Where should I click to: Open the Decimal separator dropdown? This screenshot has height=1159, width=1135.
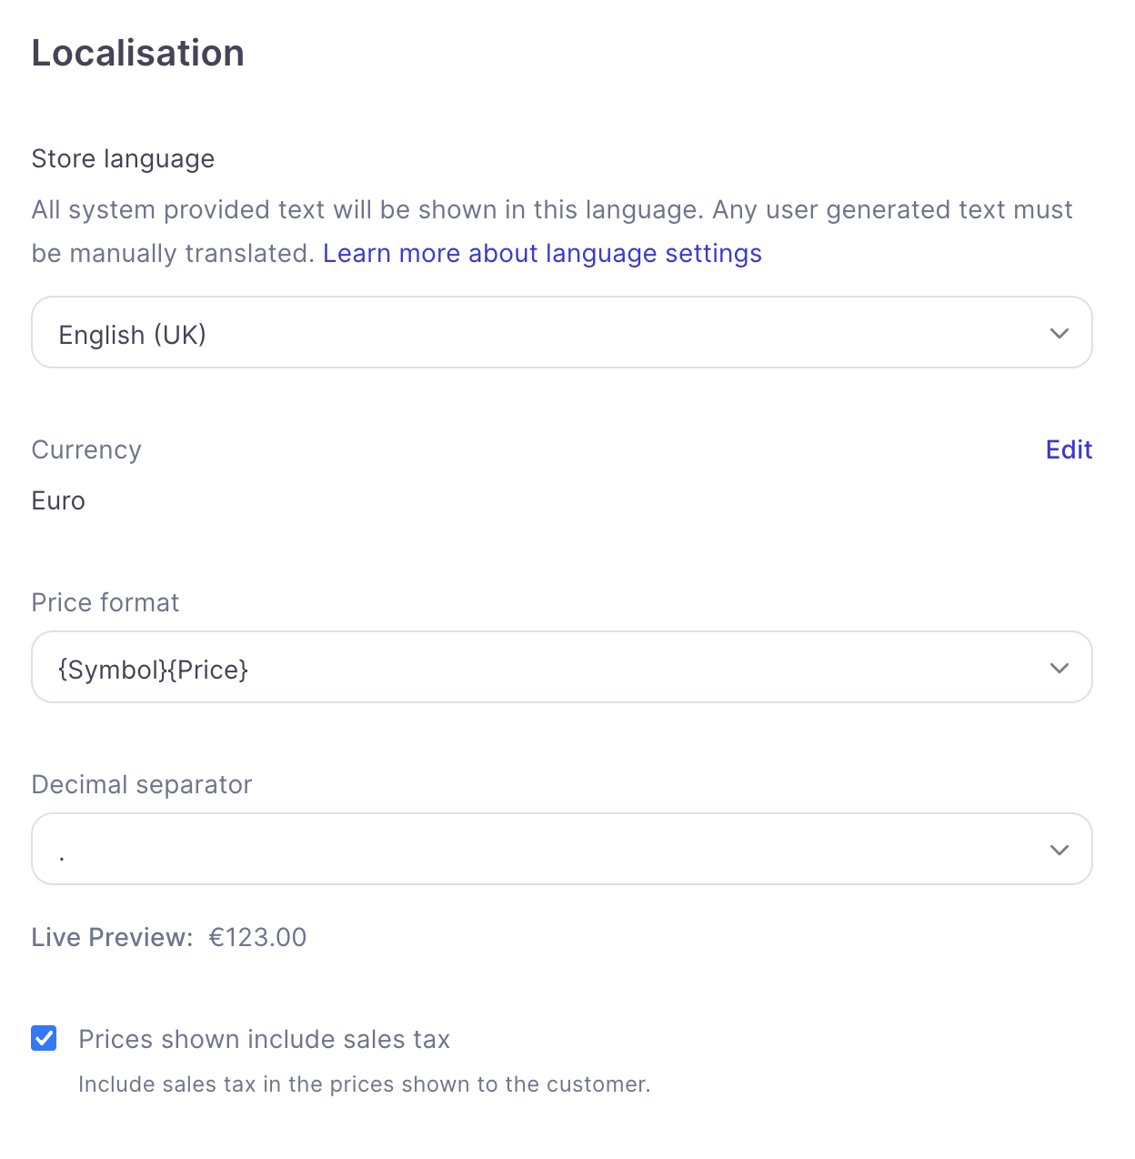tap(561, 849)
